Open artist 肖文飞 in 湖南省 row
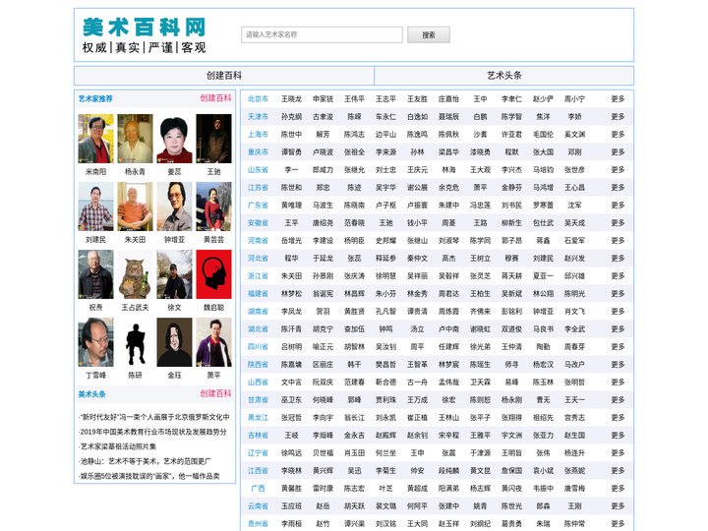708x531 pixels. (574, 311)
